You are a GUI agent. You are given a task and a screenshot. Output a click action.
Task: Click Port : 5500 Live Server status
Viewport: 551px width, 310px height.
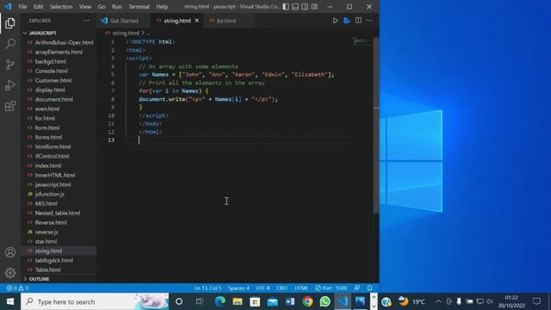pyautogui.click(x=331, y=288)
